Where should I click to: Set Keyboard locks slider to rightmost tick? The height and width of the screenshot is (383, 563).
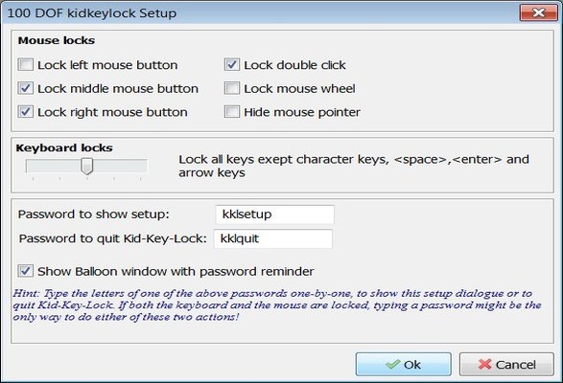pyautogui.click(x=140, y=167)
